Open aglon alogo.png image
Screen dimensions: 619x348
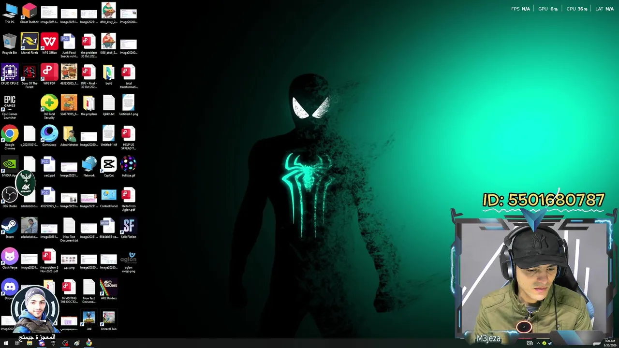129,261
